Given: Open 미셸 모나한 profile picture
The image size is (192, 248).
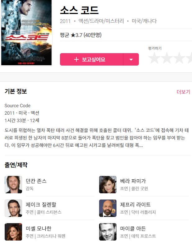Looking at the screenshot, I should click(x=13, y=232).
